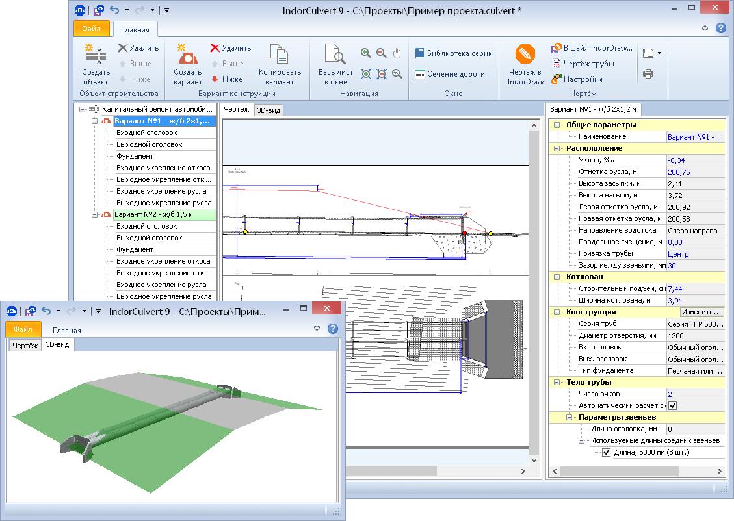Screen dimensions: 734x521
Task: Click Выше in Объект строительства group
Action: (x=135, y=64)
